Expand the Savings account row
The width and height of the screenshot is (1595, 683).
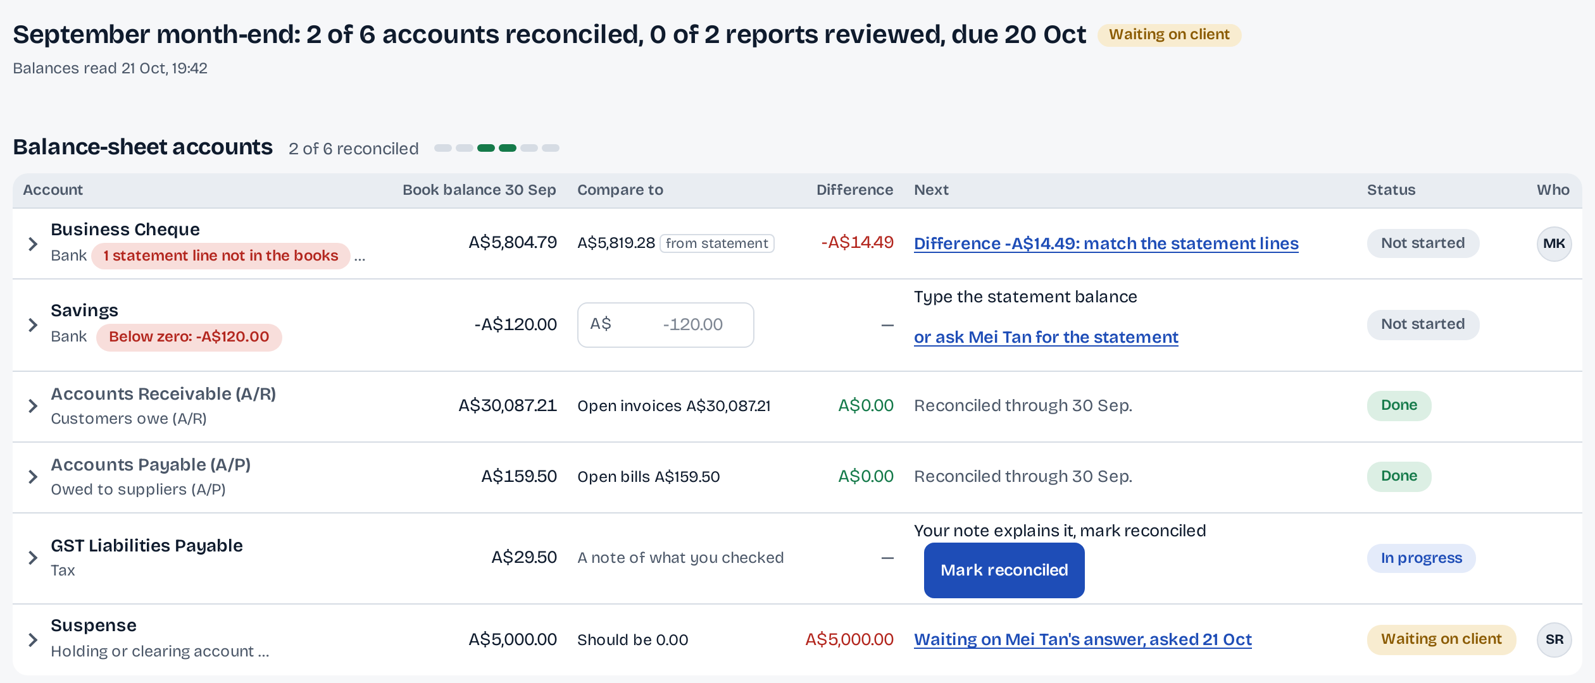pos(33,325)
